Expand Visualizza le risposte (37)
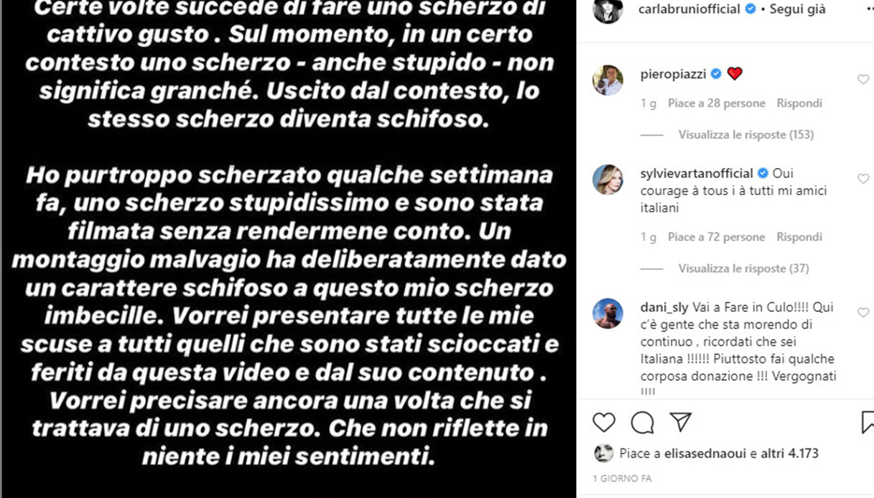 [x=743, y=268]
